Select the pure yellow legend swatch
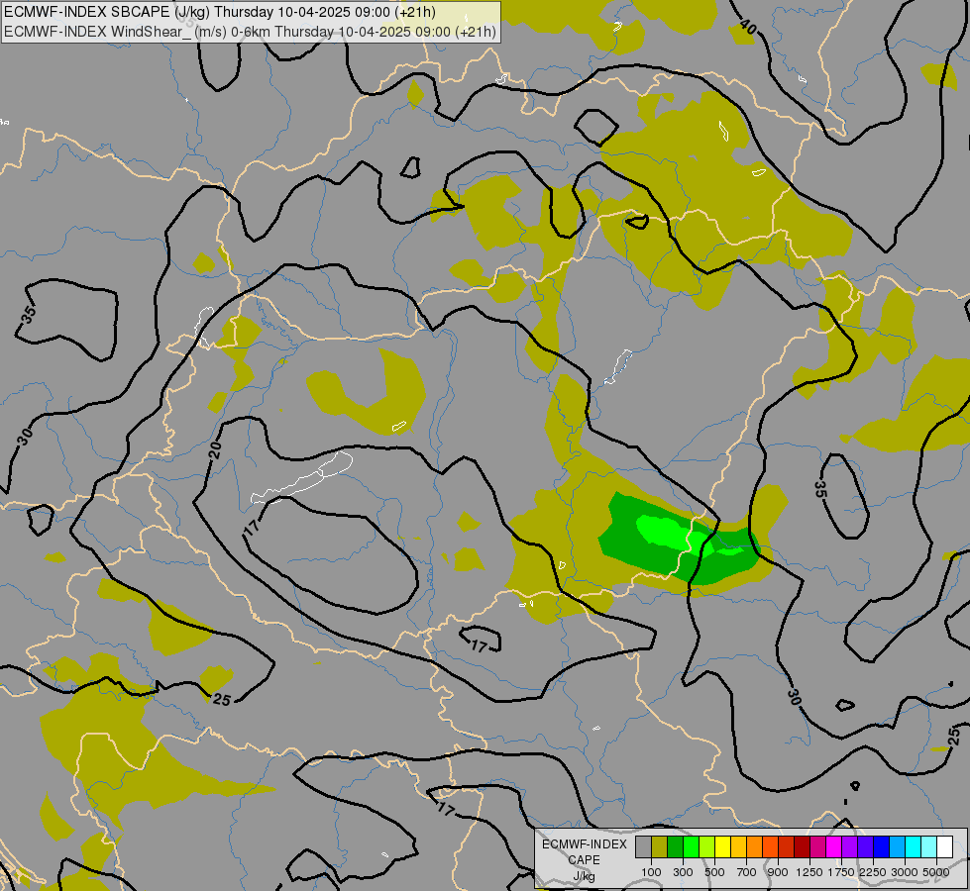Viewport: 970px width, 891px height. pos(722,846)
